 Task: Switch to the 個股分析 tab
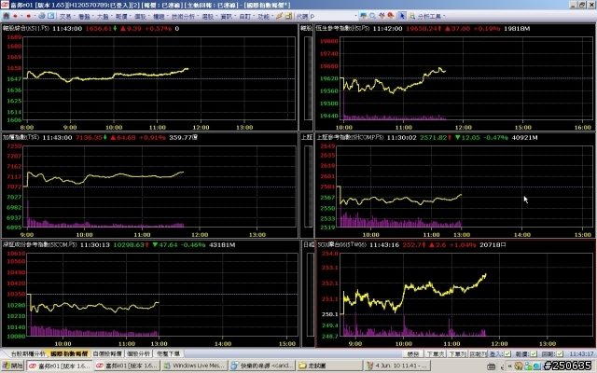coord(139,353)
